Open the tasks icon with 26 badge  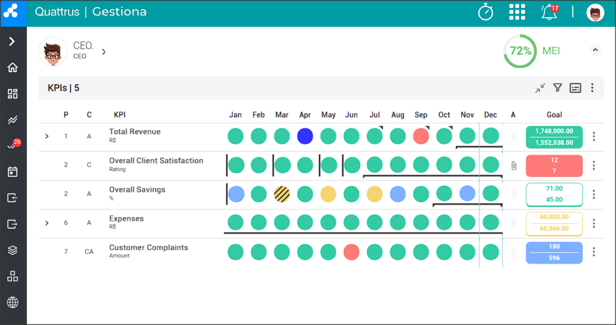point(13,144)
